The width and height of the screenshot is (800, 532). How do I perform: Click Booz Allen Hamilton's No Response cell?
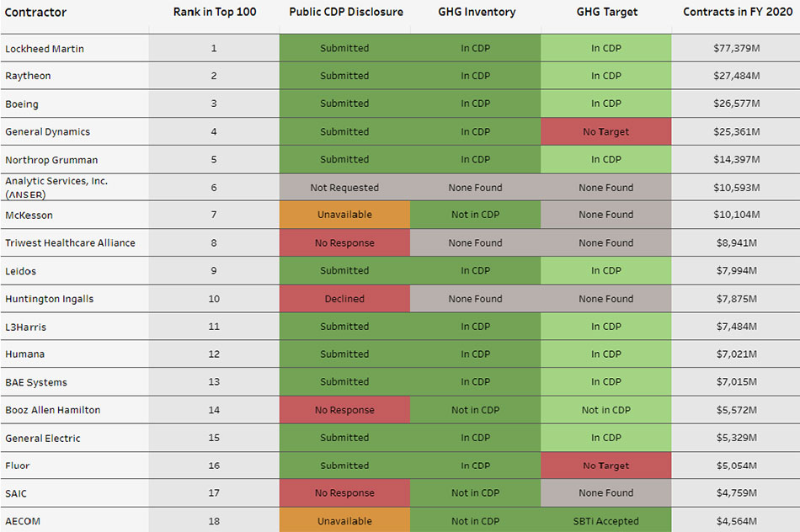point(344,410)
